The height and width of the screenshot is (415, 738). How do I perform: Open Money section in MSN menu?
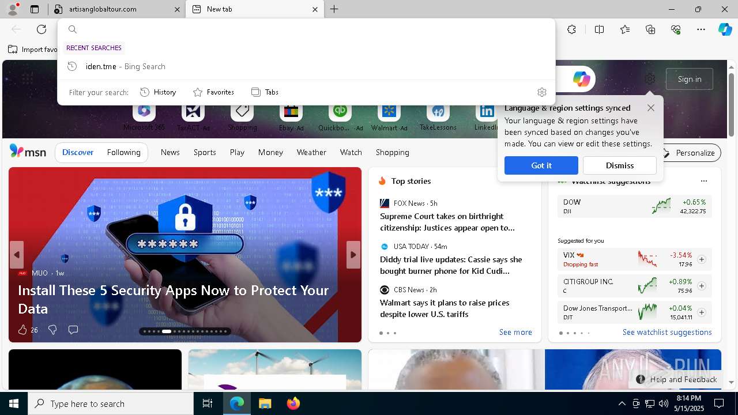[x=270, y=153]
